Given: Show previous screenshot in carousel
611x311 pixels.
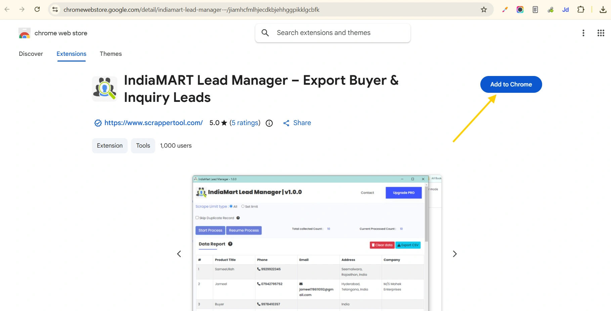Looking at the screenshot, I should (x=179, y=254).
